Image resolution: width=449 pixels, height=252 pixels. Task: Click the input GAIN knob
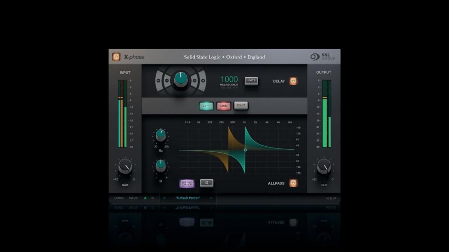point(125,167)
